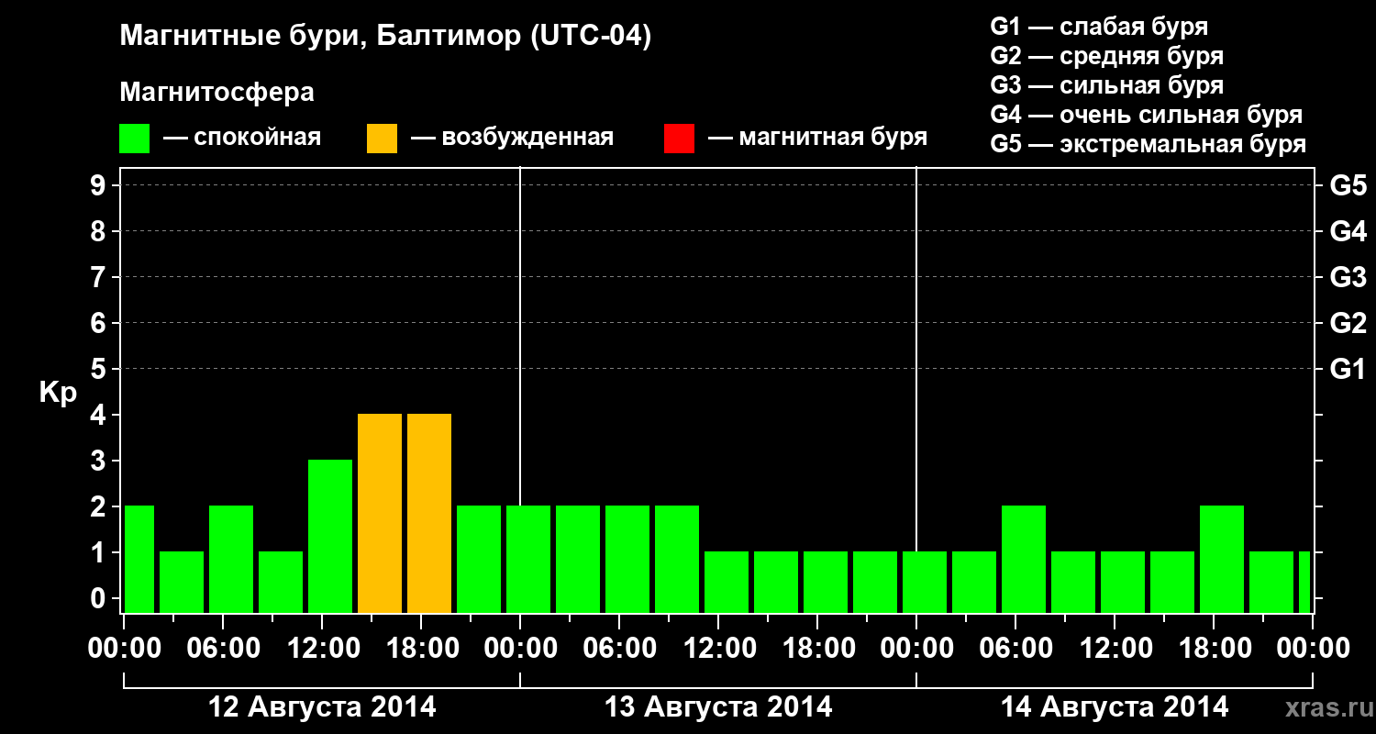Click the right-axis G1 storm level label
1376x734 pixels.
tap(1348, 369)
